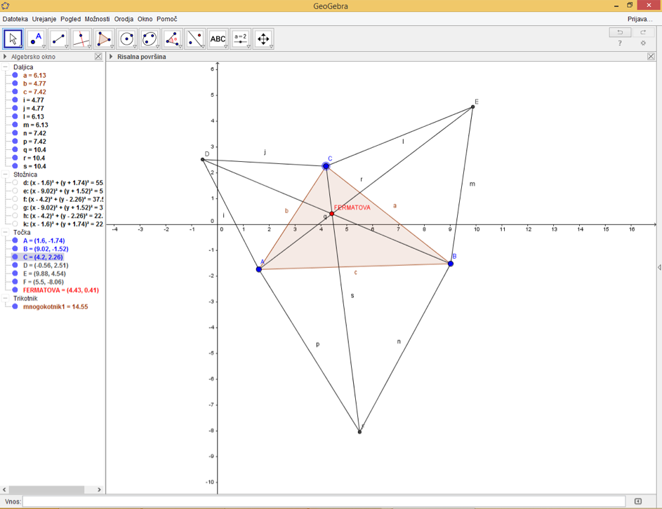The height and width of the screenshot is (509, 662).
Task: Select the Move Graphics View tool
Action: point(263,39)
